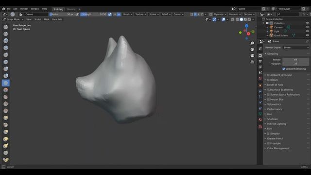Open the Texture properties tab icon
311x175 pixels.
click(x=260, y=126)
